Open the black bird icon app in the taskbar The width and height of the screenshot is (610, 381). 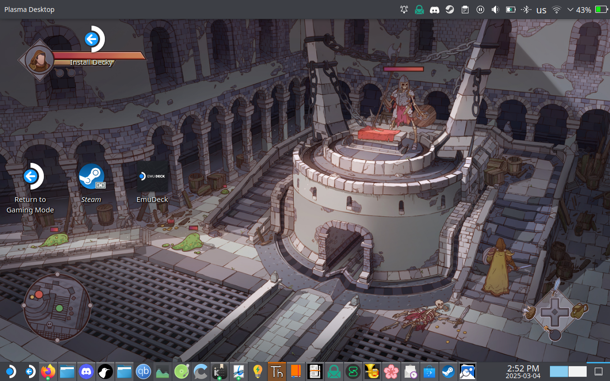tap(105, 371)
